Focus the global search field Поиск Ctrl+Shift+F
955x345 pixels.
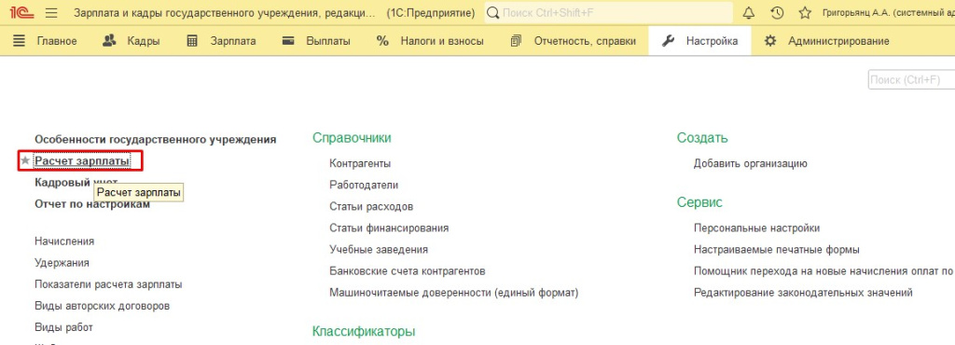click(x=609, y=13)
